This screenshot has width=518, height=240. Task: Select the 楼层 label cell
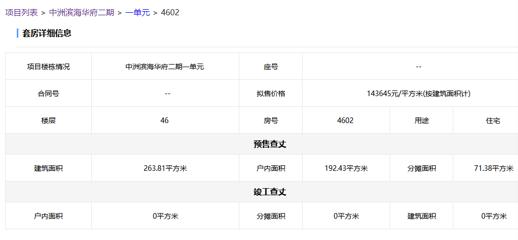click(48, 121)
